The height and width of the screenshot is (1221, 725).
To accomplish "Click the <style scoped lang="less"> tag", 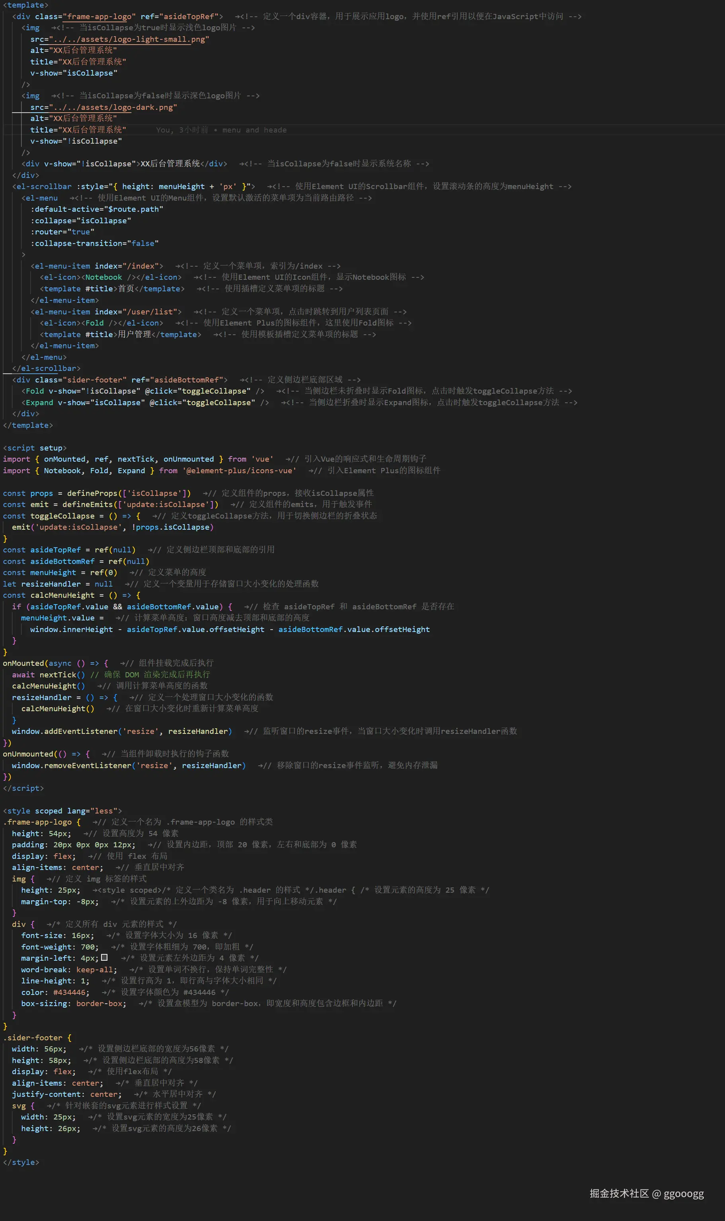I will point(62,811).
